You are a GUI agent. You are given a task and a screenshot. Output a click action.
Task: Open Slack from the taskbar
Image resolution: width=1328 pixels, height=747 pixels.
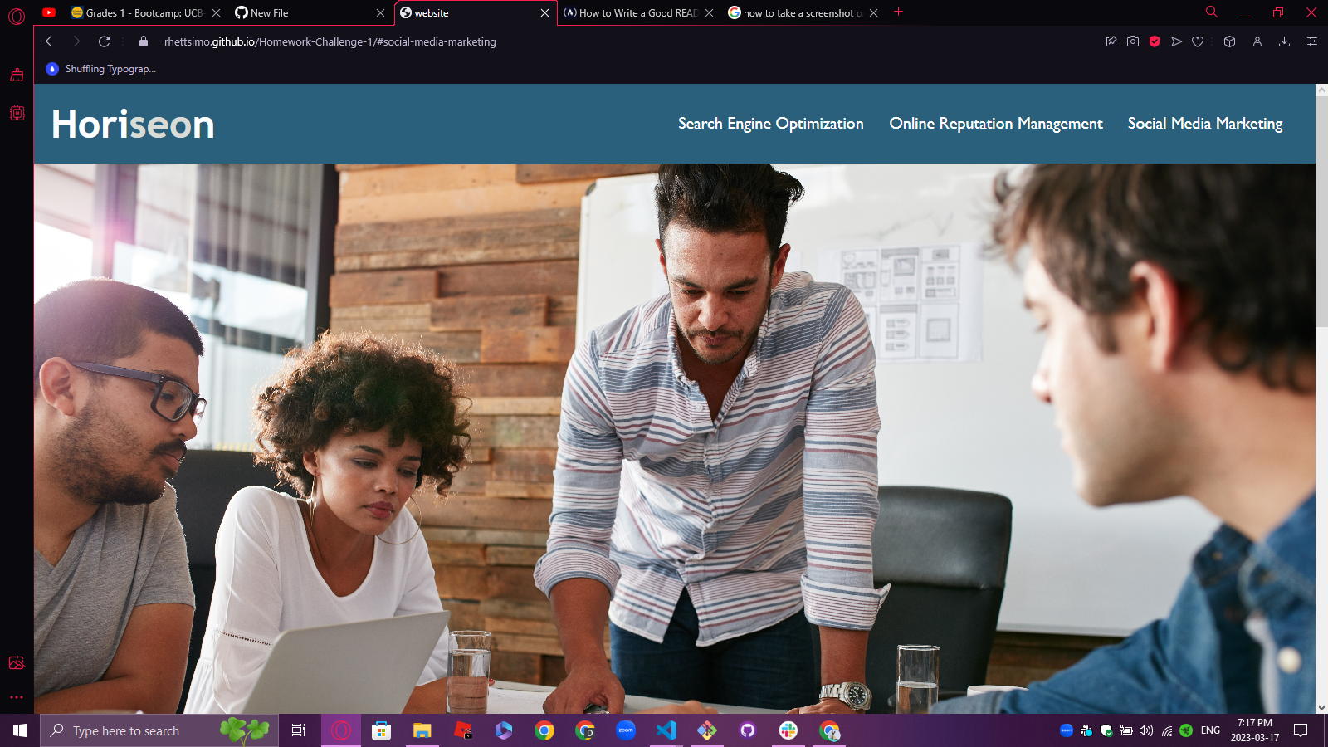[788, 730]
